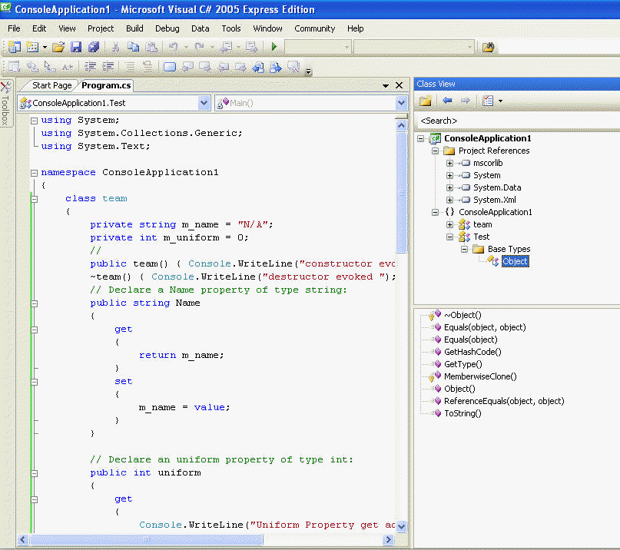Click the Increase Indent toolbar icon
This screenshot has width=620, height=550.
109,67
